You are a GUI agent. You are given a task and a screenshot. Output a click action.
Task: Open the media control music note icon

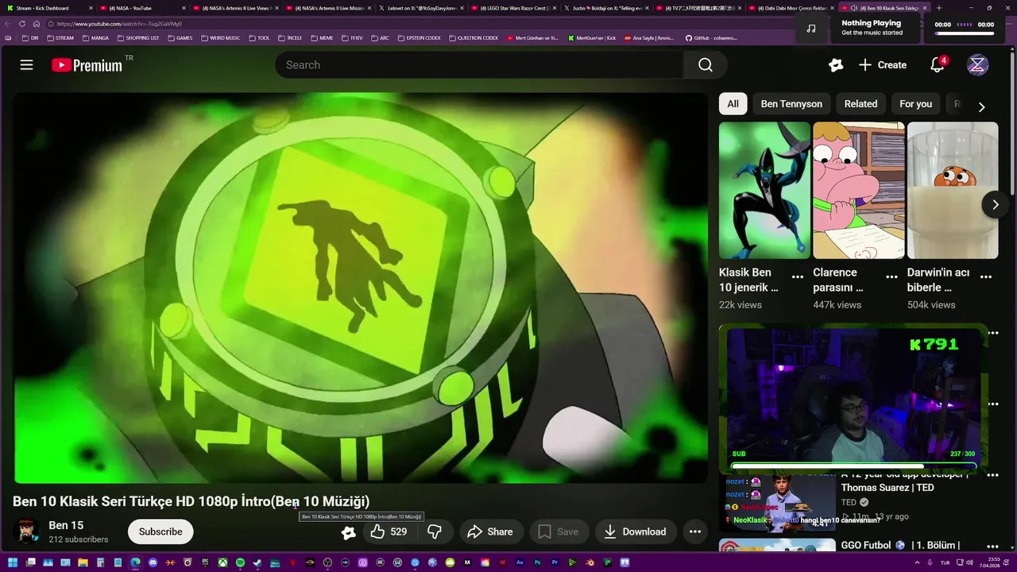(x=810, y=28)
